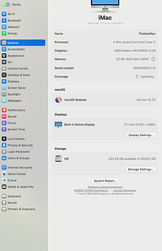This screenshot has width=162, height=251.
Task: Select serial number DGKPX087FY14
Action: [144, 68]
